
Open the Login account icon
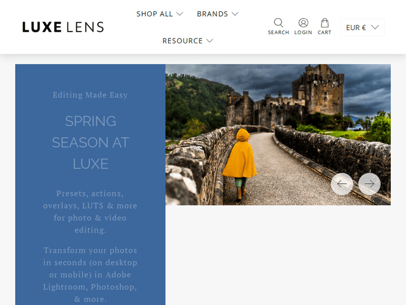303,23
